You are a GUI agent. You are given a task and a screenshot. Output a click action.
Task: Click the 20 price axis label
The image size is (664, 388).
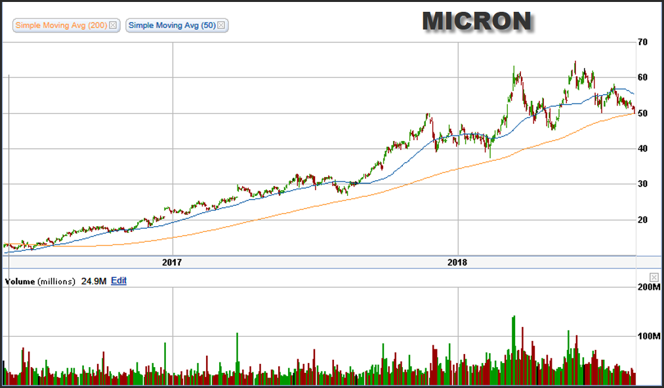click(642, 220)
